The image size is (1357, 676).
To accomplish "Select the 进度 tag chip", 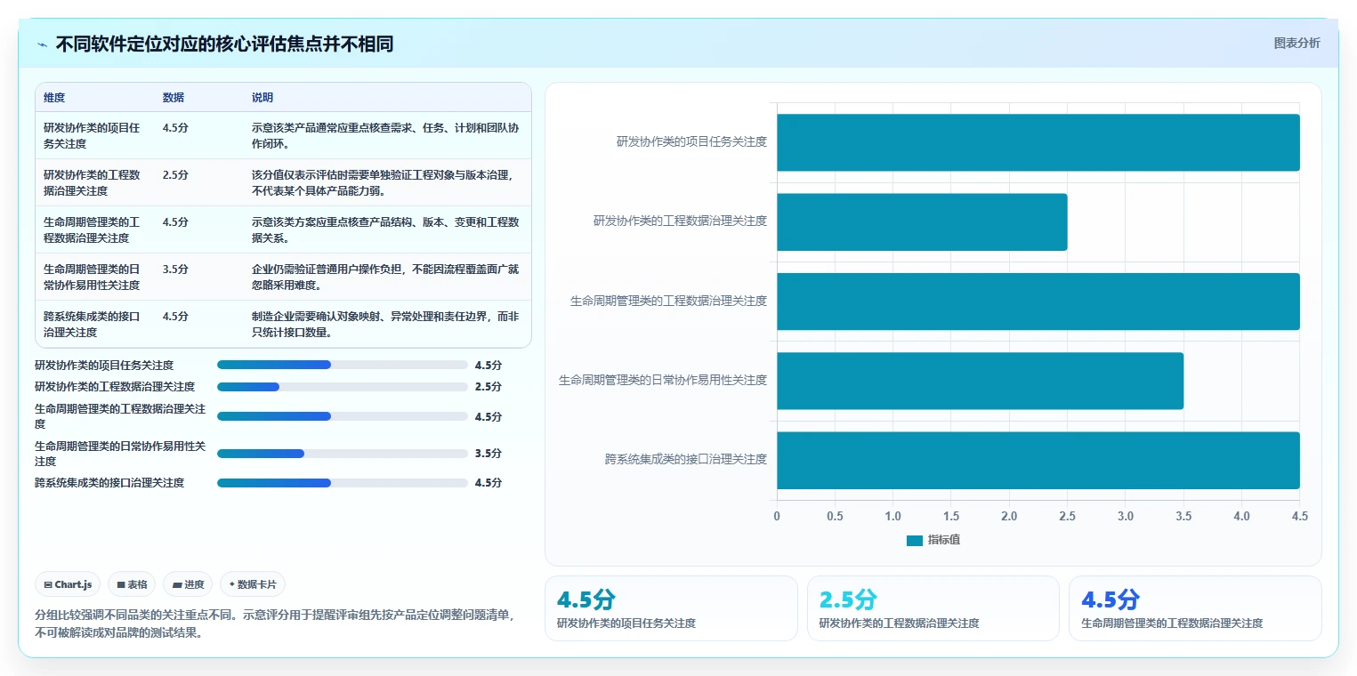I will click(188, 584).
